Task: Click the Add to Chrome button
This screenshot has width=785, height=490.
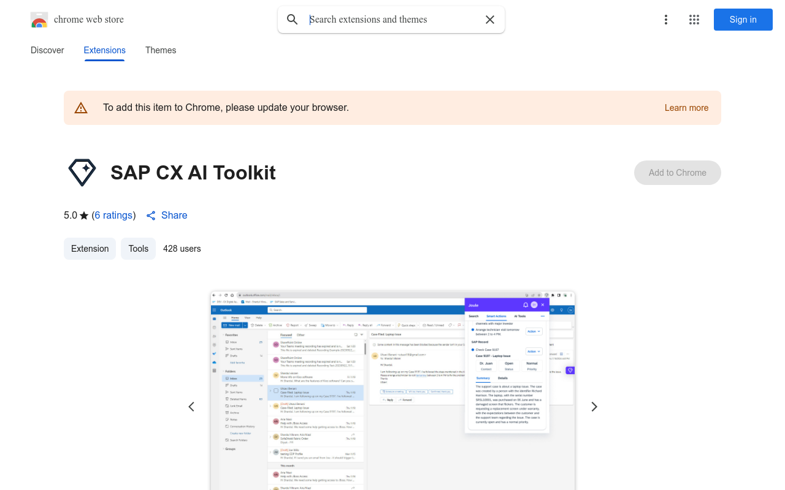Action: pos(678,173)
